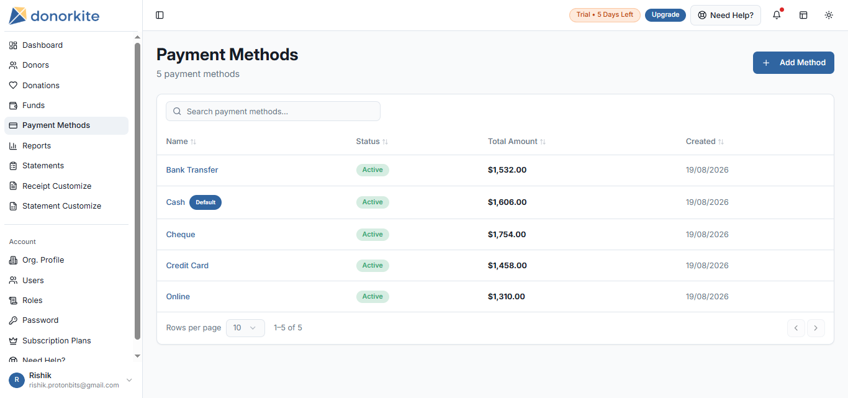Expand the Rishik account menu chevron

tap(129, 380)
